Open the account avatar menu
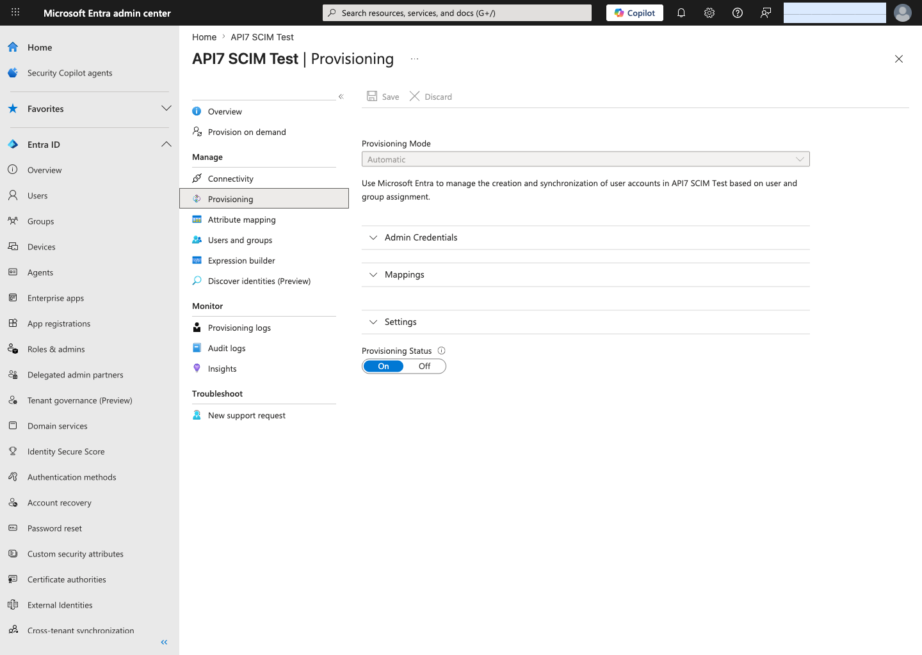This screenshot has width=922, height=655. click(903, 13)
